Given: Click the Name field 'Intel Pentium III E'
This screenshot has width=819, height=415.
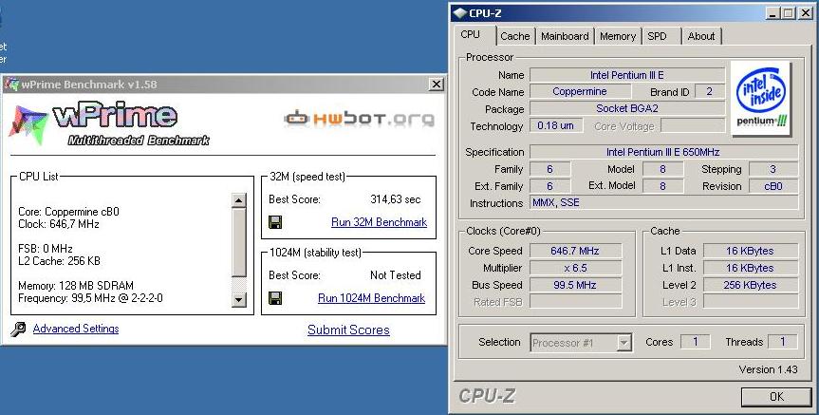Looking at the screenshot, I should (627, 75).
